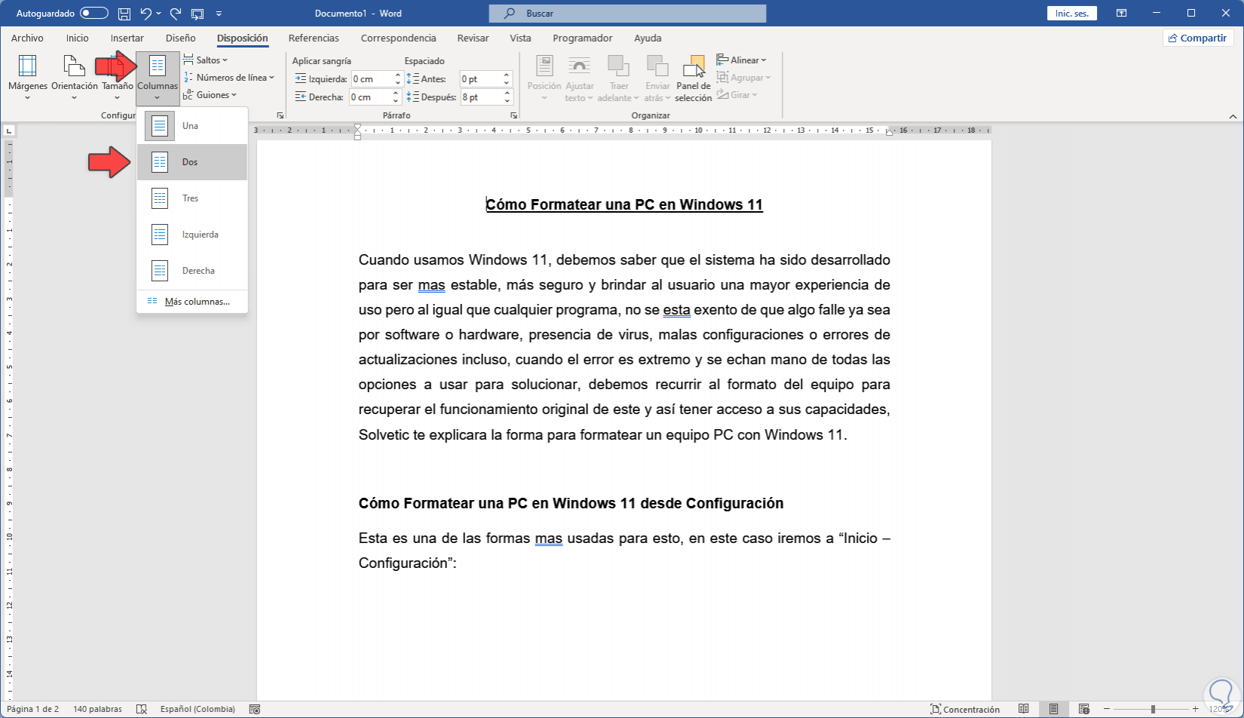Choose the Derecha column layout icon
Image resolution: width=1244 pixels, height=718 pixels.
pyautogui.click(x=160, y=271)
